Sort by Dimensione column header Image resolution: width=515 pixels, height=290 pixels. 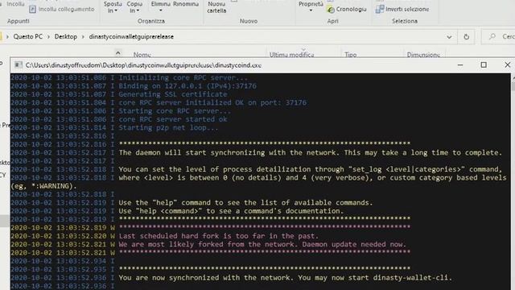[423, 55]
